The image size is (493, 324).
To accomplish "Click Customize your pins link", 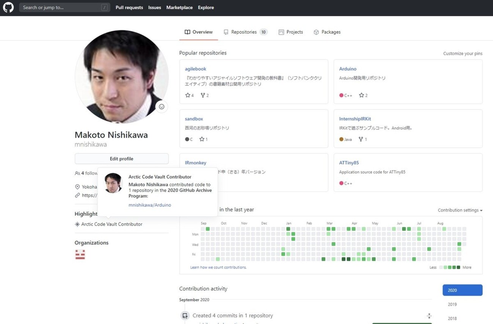I will [463, 53].
